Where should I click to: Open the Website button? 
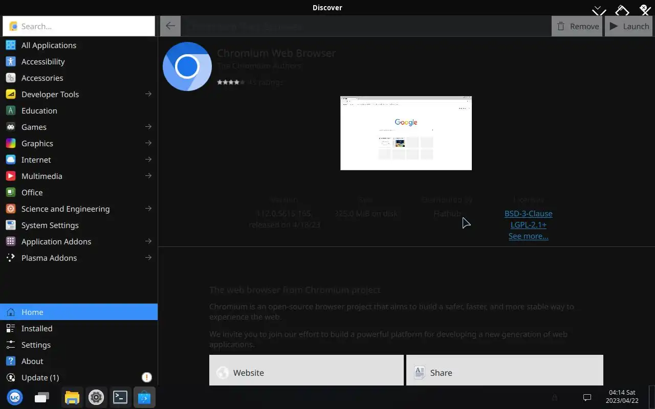307,370
